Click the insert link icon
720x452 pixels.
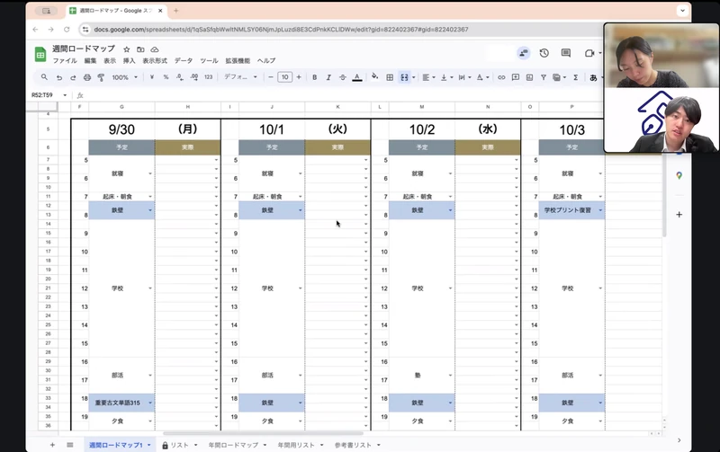[501, 77]
